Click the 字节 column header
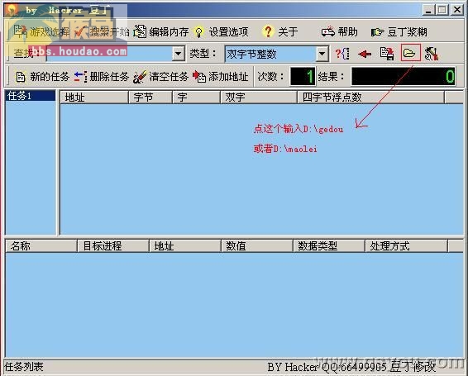The width and height of the screenshot is (468, 376). pyautogui.click(x=150, y=98)
